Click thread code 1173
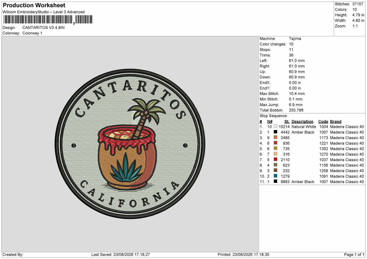 pos(324,137)
